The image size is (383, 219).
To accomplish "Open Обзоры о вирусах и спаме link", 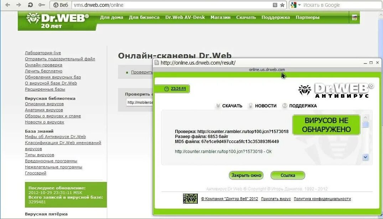I will pyautogui.click(x=53, y=116).
